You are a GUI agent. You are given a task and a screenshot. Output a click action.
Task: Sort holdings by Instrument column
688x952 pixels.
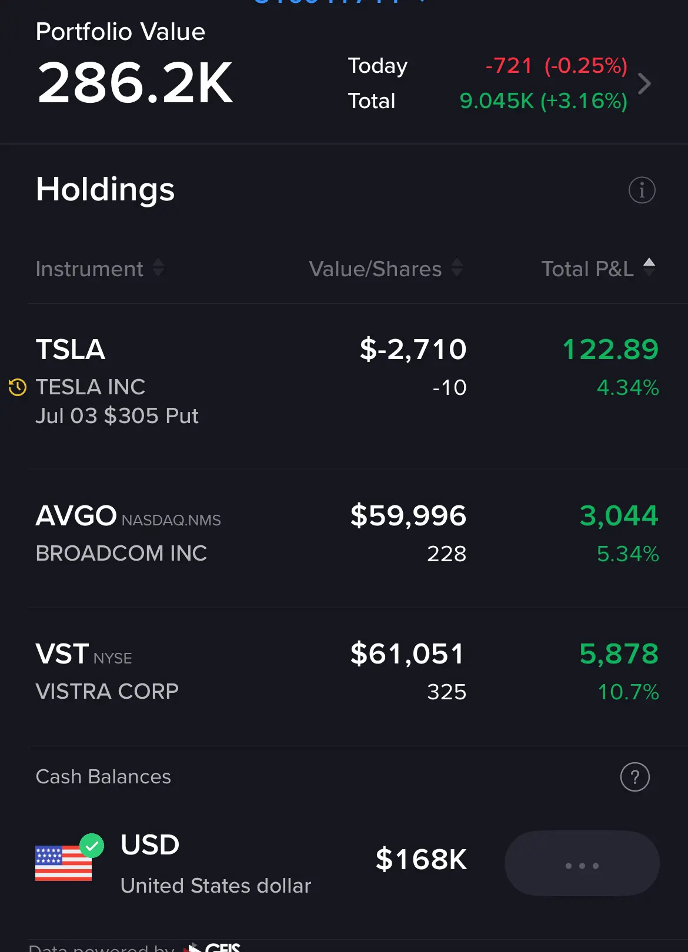coord(100,269)
